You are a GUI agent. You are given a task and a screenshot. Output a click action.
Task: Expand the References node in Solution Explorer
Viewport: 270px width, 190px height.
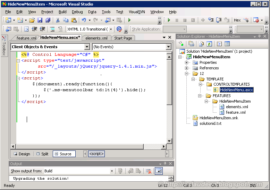186,68
